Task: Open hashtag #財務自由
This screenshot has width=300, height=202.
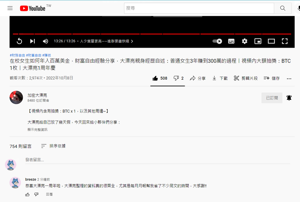Action: (17, 55)
